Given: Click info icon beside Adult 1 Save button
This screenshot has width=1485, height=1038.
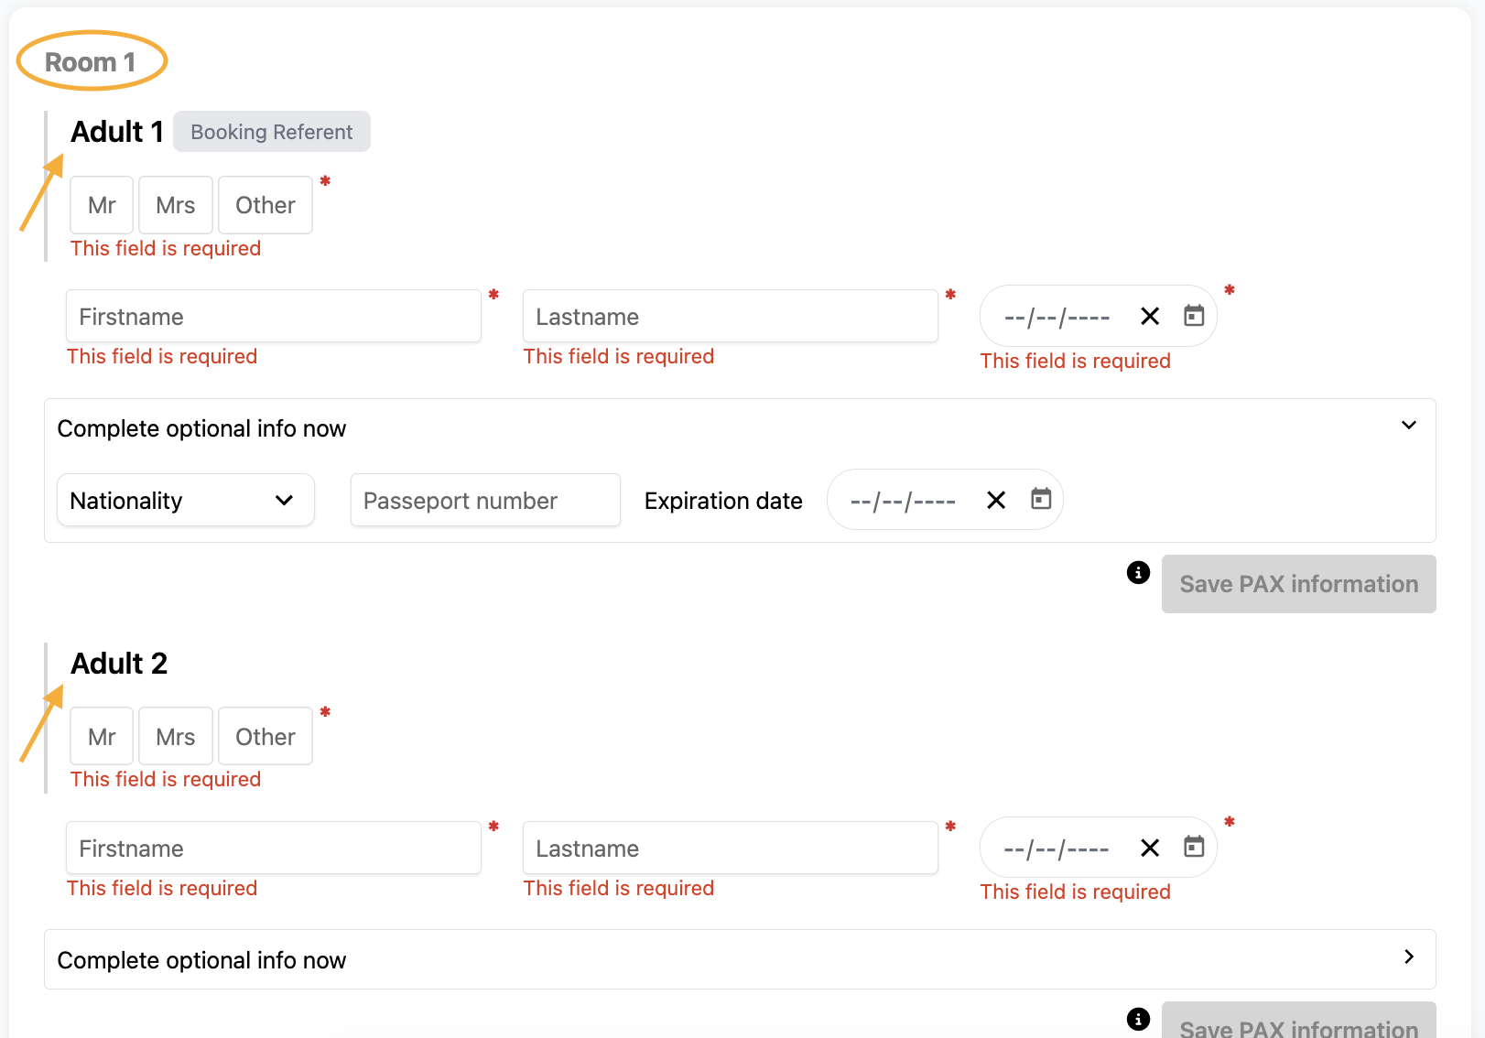Looking at the screenshot, I should 1138,572.
